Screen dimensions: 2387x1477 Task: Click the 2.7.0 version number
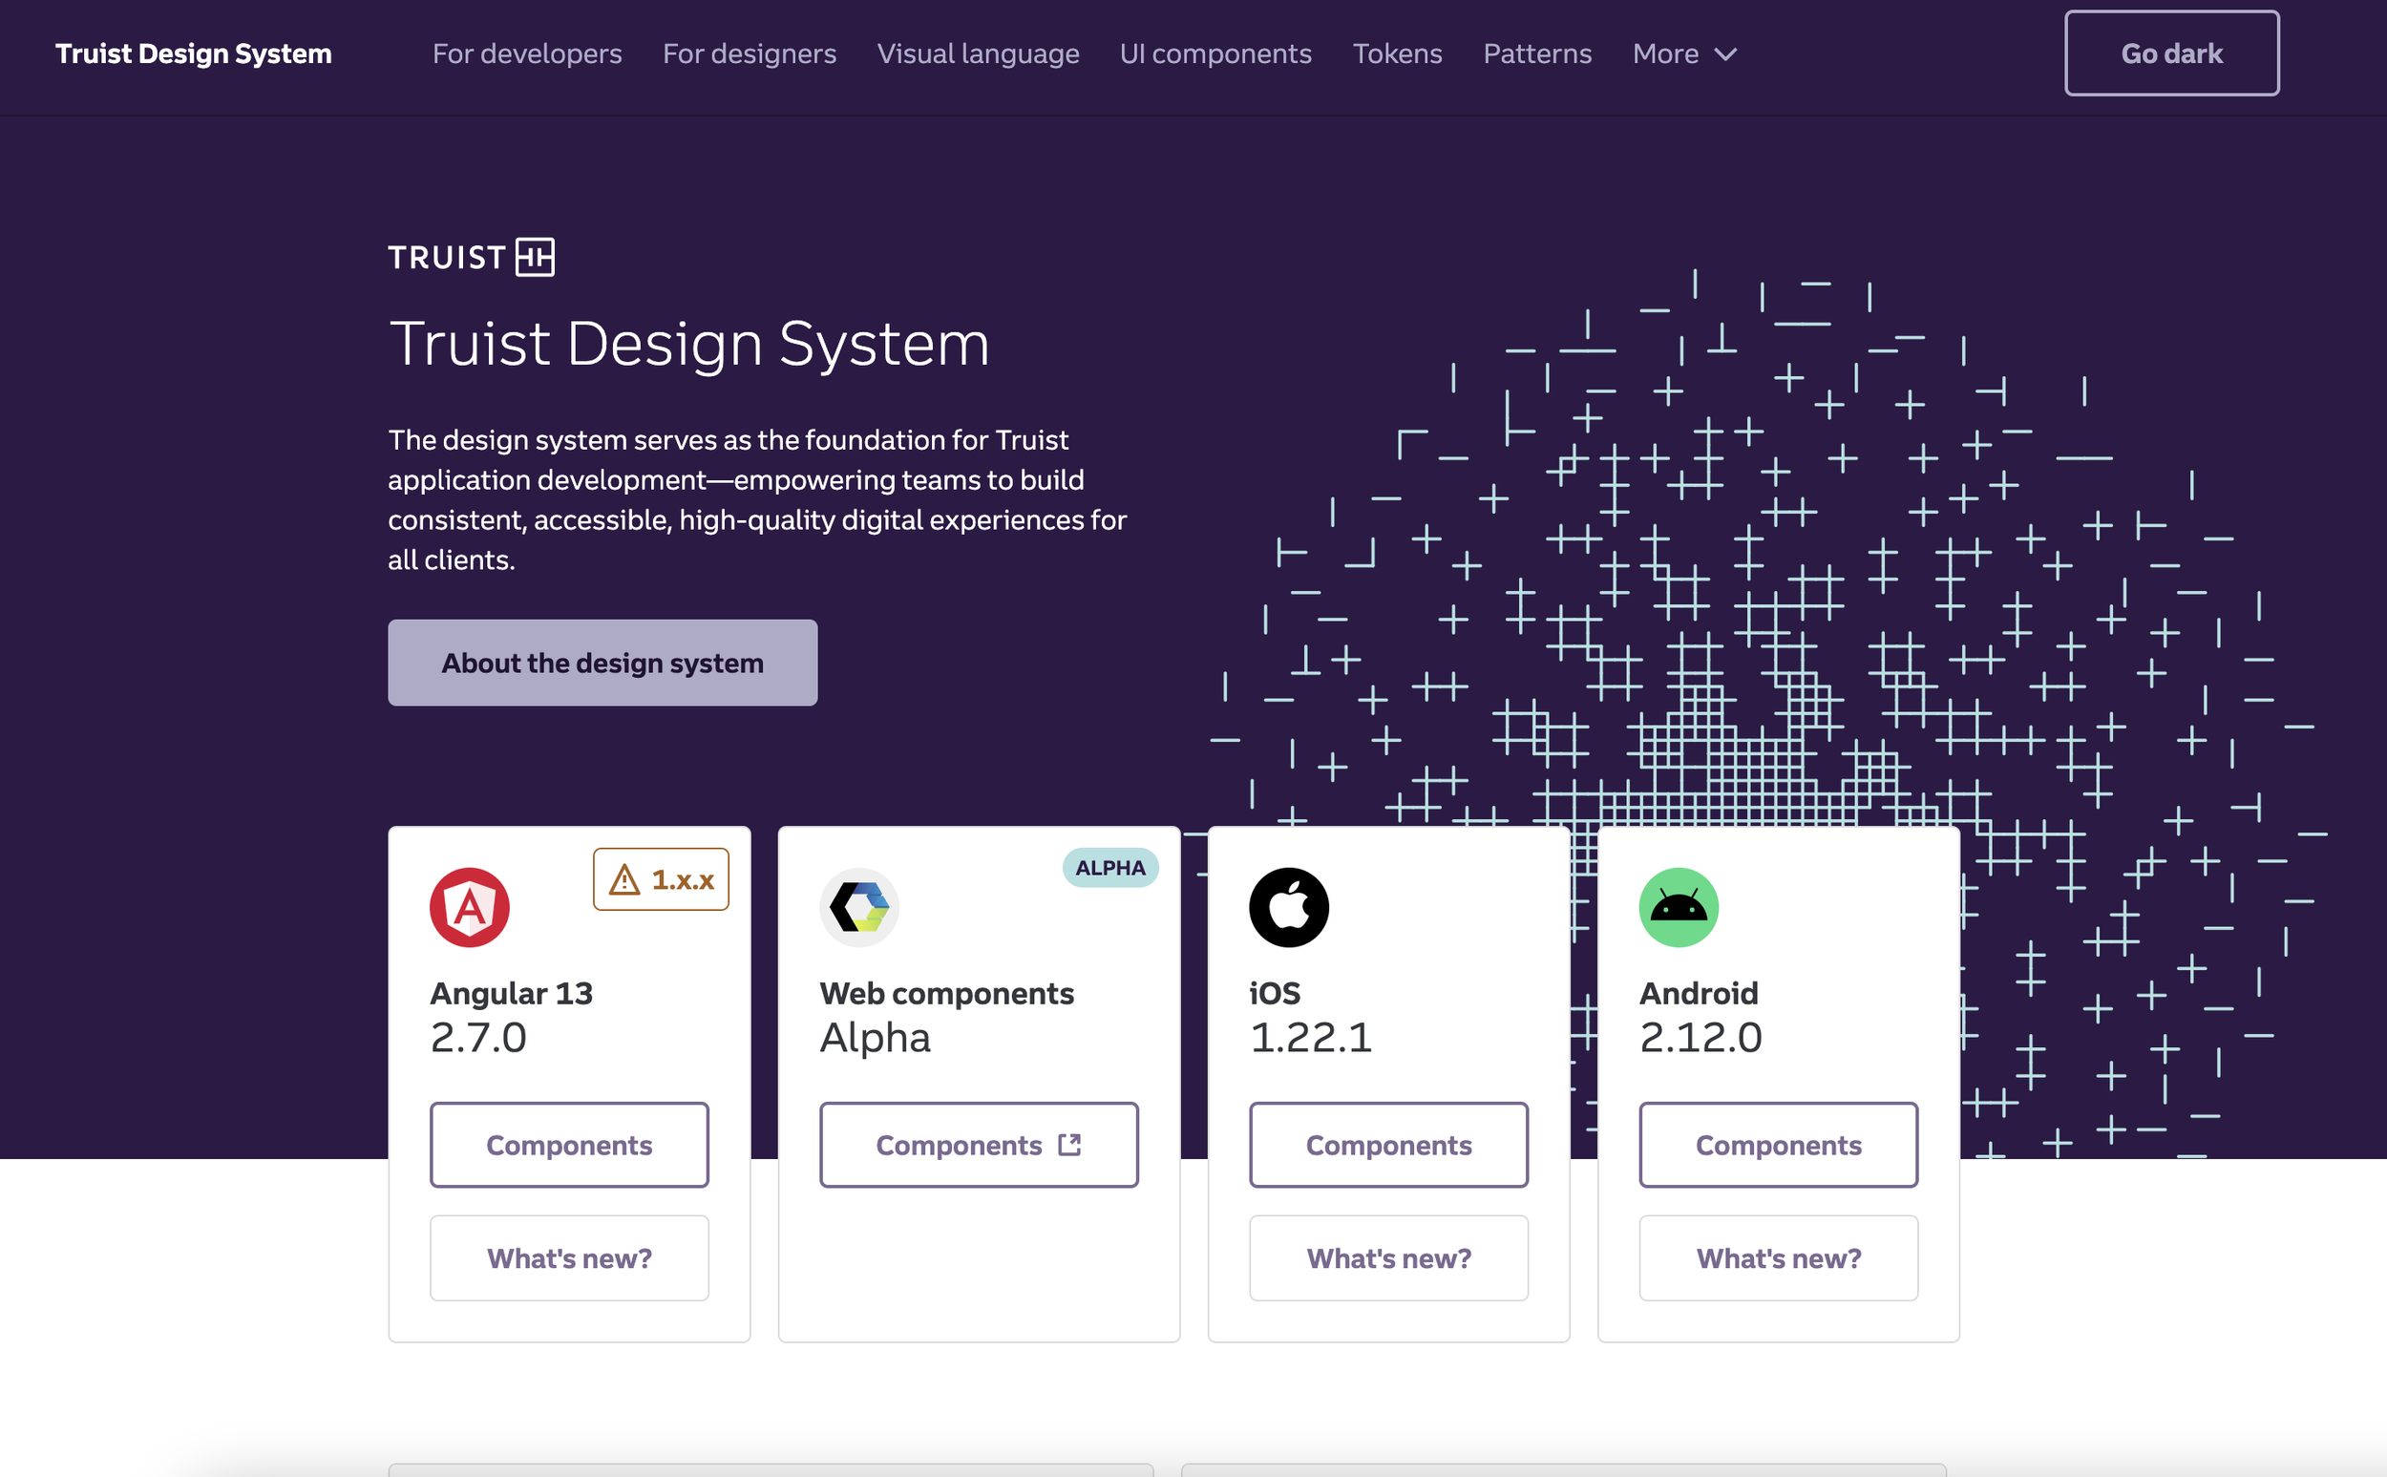click(x=478, y=1038)
